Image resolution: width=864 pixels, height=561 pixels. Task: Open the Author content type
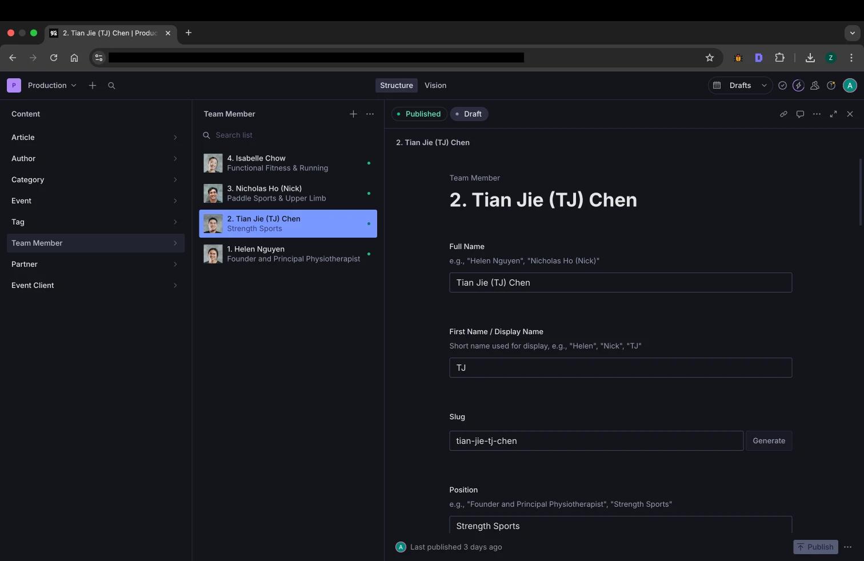coord(95,158)
